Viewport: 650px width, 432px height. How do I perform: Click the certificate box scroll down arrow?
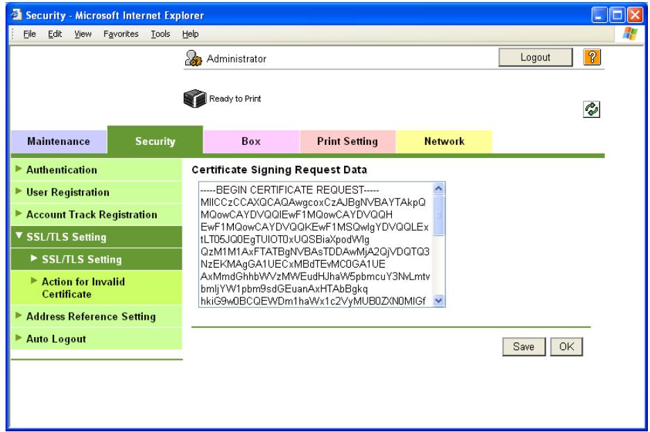coord(438,301)
